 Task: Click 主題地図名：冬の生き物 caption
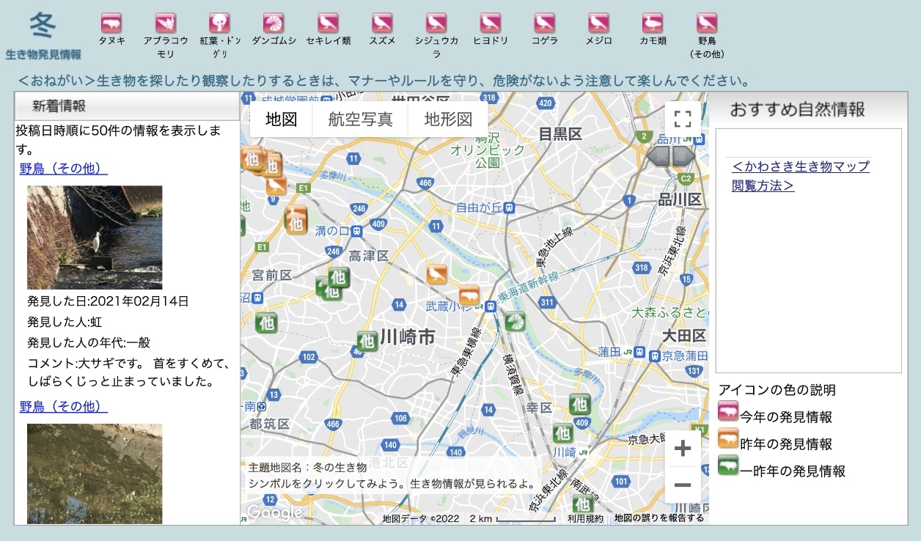click(307, 467)
